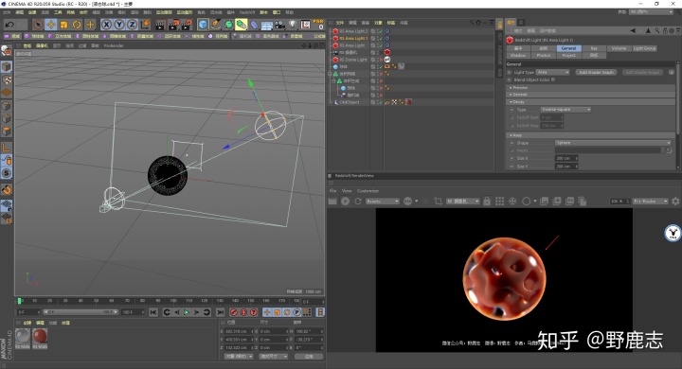Select the red RS material thumbnail
This screenshot has width=682, height=369.
(40, 338)
